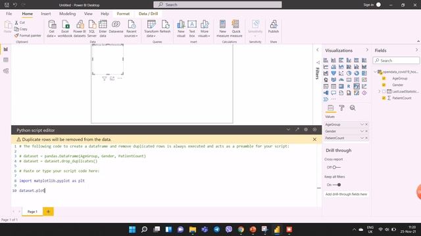Select the table visual
Image resolution: width=421 pixels, height=236 pixels.
pyautogui.click(x=334, y=86)
